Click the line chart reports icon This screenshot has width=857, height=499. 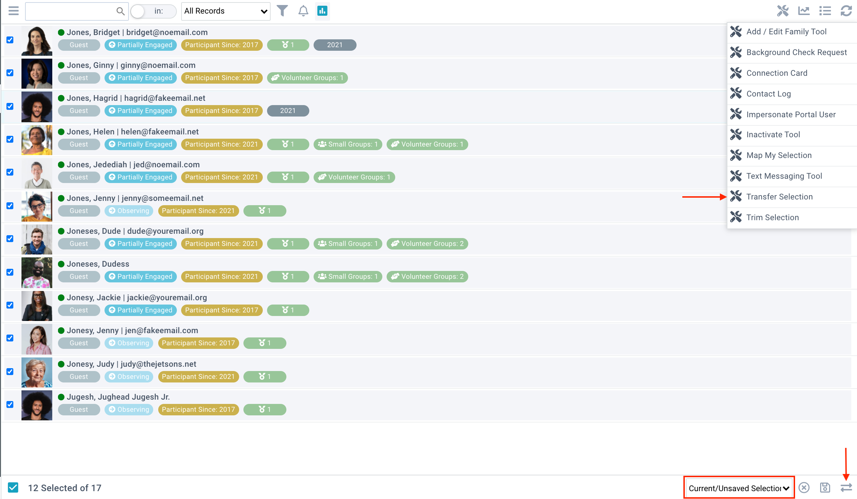coord(804,11)
